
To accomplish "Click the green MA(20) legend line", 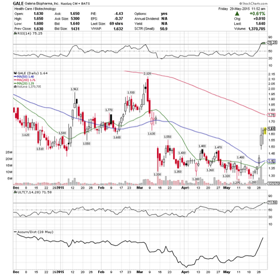I will [x=15, y=83].
